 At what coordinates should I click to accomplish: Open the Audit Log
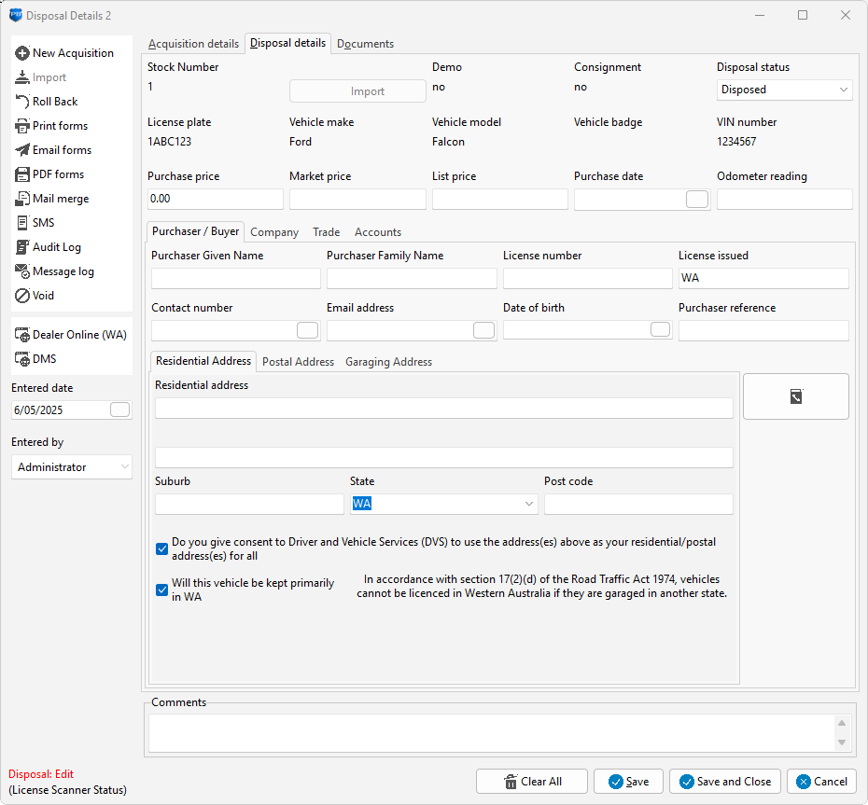(x=56, y=247)
